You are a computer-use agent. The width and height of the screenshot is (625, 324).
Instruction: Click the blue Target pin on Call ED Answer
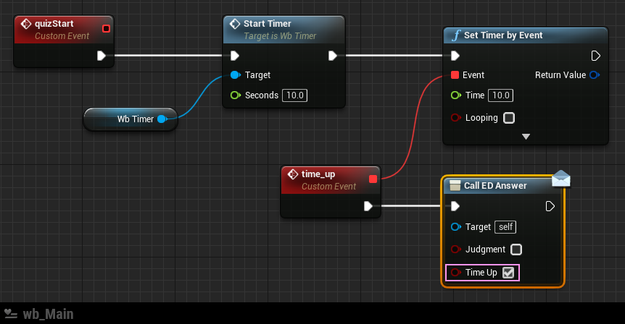[x=455, y=226]
